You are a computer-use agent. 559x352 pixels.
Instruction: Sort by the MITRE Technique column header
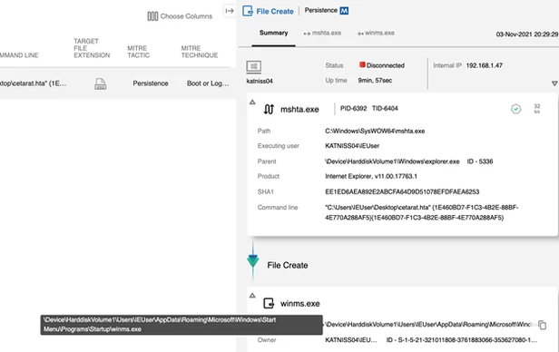(200, 52)
